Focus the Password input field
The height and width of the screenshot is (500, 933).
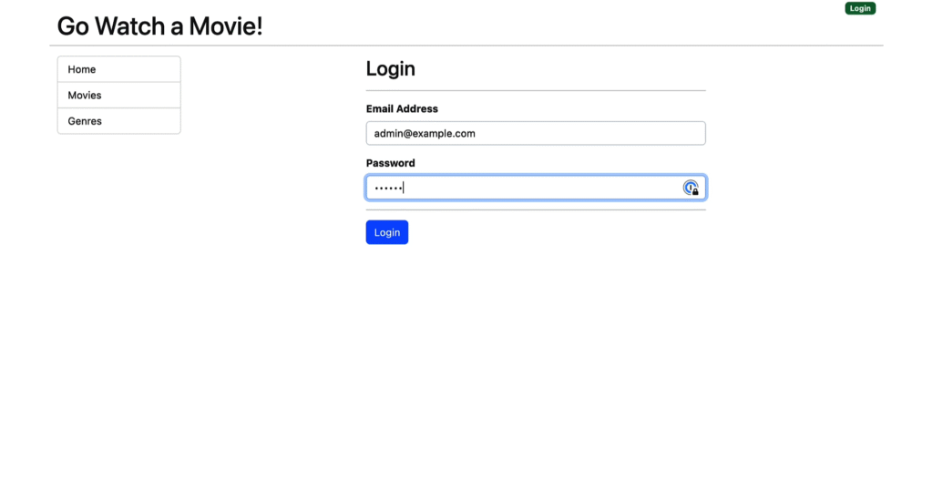coord(536,188)
